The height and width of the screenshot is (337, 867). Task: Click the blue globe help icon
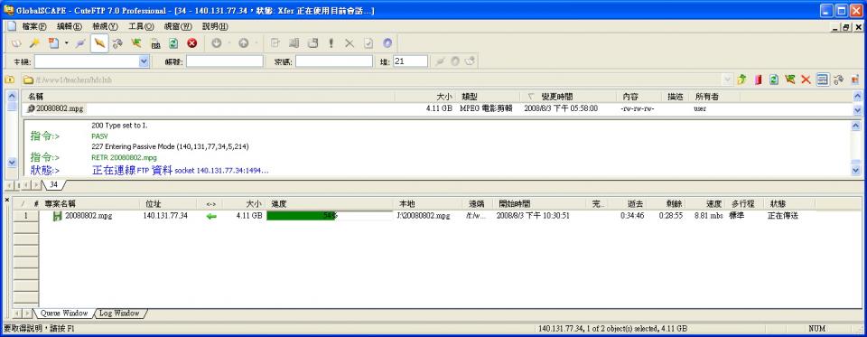tap(387, 43)
